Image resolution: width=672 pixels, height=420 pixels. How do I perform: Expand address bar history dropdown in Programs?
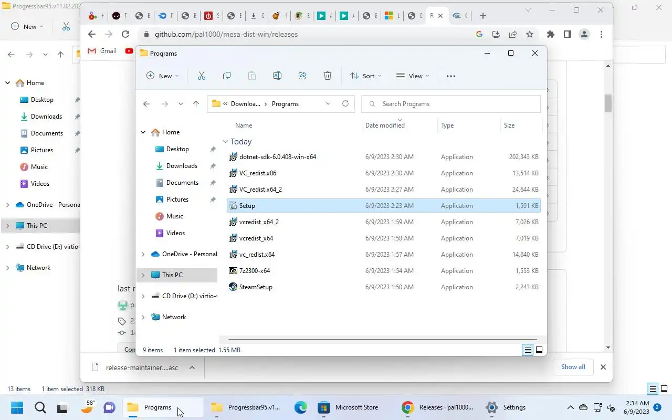(x=328, y=103)
